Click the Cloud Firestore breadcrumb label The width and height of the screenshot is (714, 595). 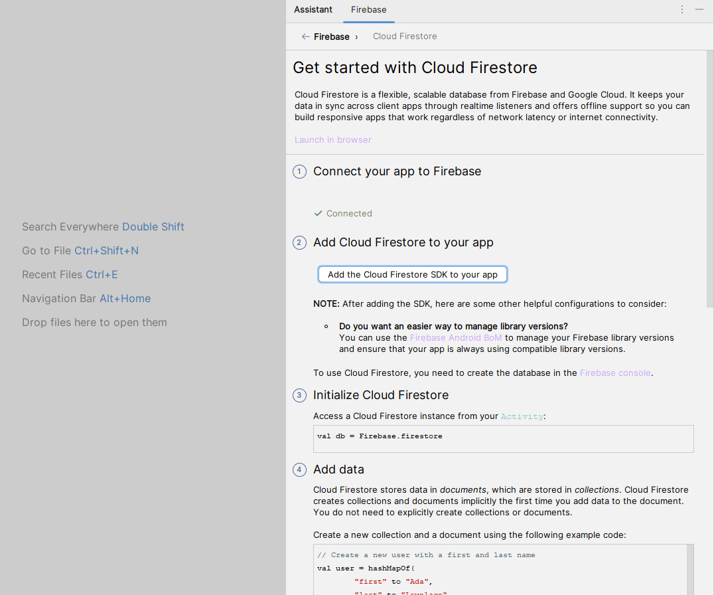pos(405,37)
